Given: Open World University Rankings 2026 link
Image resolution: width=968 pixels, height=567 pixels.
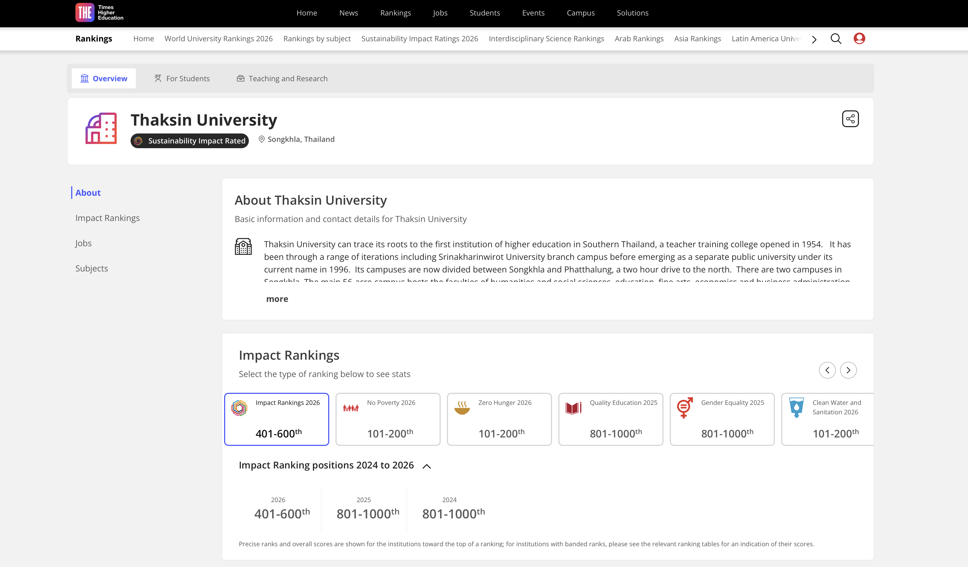Looking at the screenshot, I should pyautogui.click(x=219, y=39).
